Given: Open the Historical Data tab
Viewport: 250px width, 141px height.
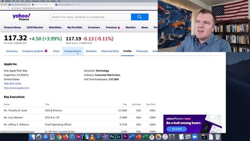Looking at the screenshot, I should pos(110,51).
